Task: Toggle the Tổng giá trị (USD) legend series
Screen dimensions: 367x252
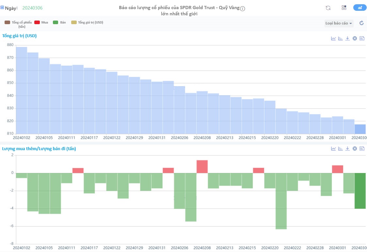Action: (x=87, y=23)
